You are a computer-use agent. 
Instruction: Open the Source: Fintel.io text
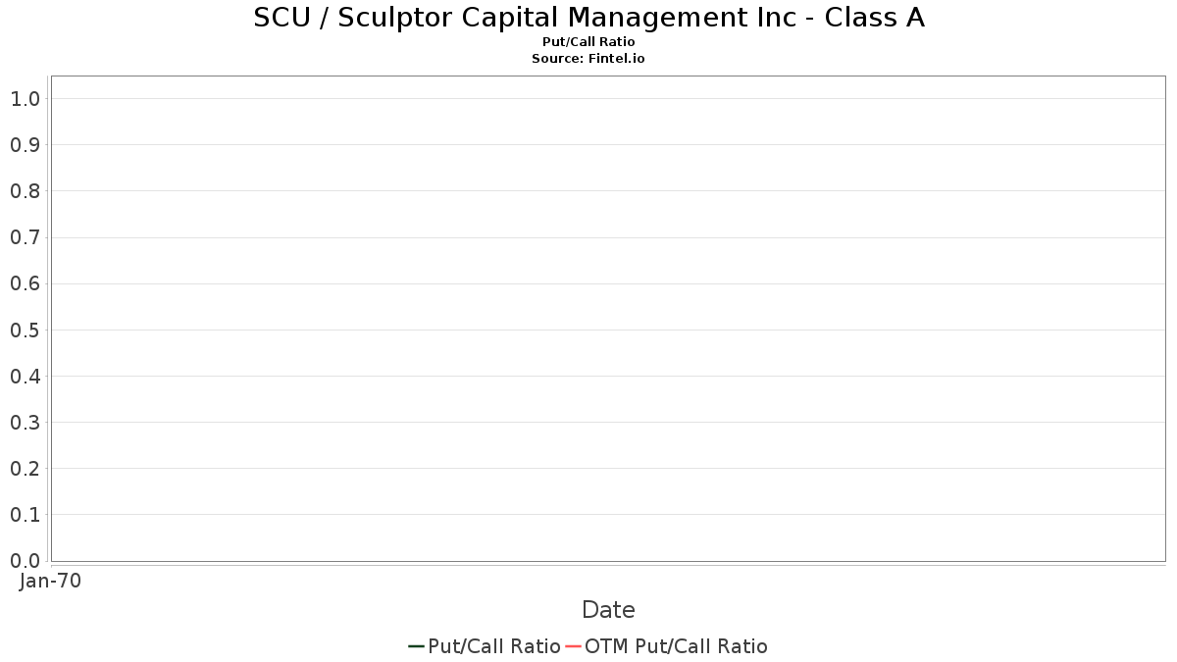click(x=588, y=58)
